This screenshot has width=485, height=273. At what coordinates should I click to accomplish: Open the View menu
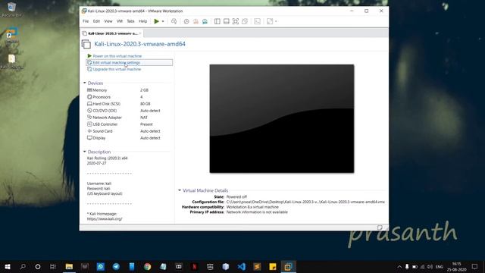pyautogui.click(x=108, y=21)
